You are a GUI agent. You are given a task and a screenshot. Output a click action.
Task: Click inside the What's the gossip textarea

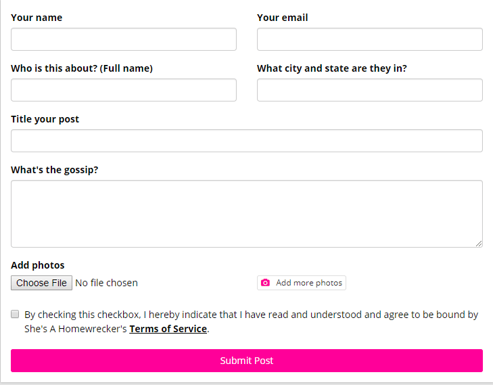coord(246,214)
